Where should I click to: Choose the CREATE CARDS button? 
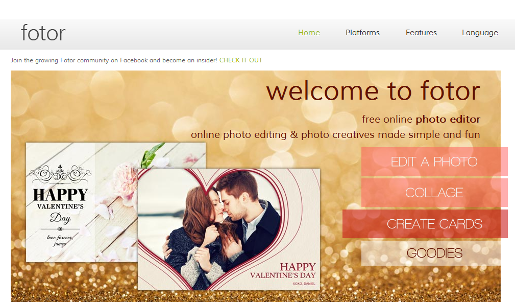425,224
